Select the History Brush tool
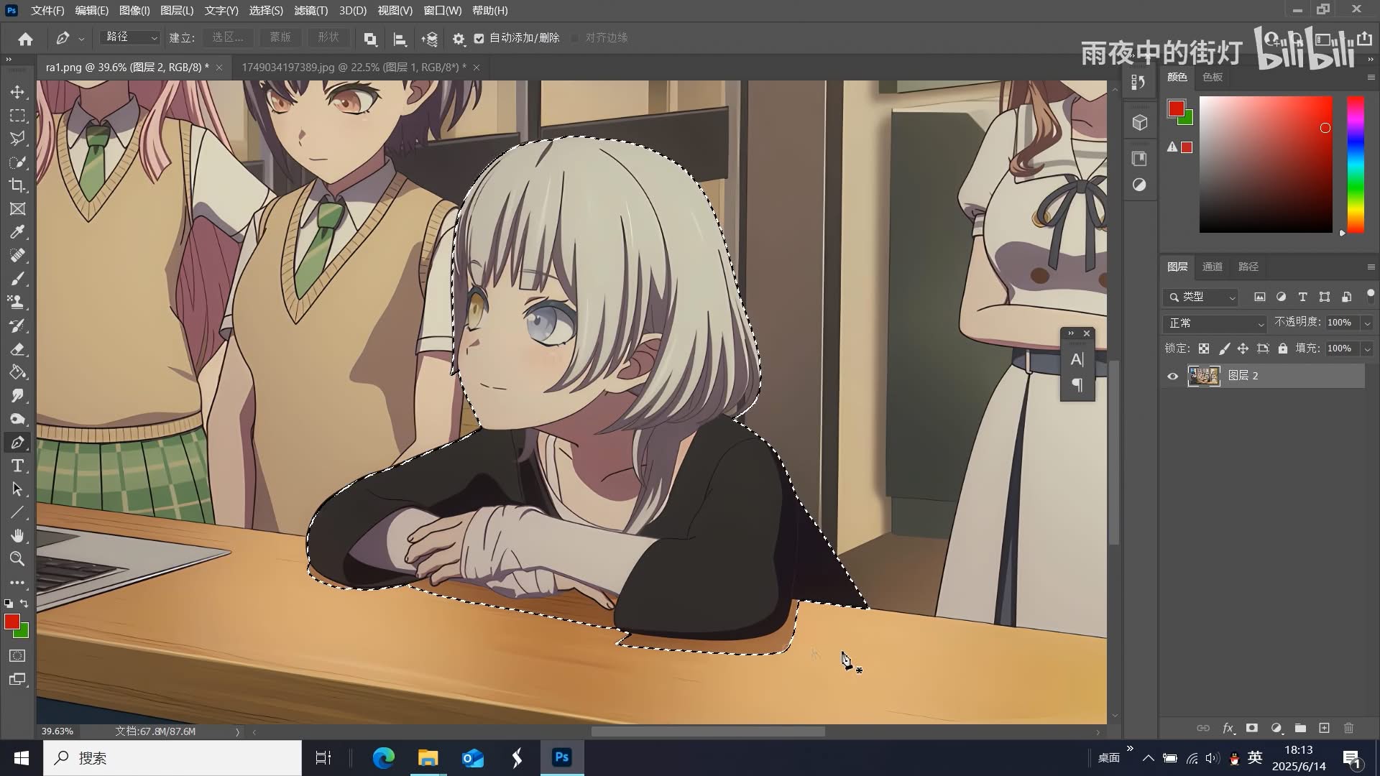Image resolution: width=1380 pixels, height=776 pixels. [x=17, y=325]
